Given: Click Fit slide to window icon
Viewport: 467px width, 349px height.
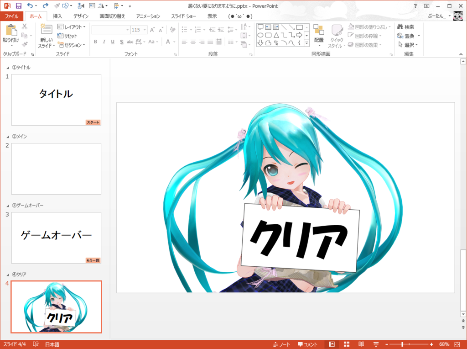Looking at the screenshot, I should coord(457,344).
